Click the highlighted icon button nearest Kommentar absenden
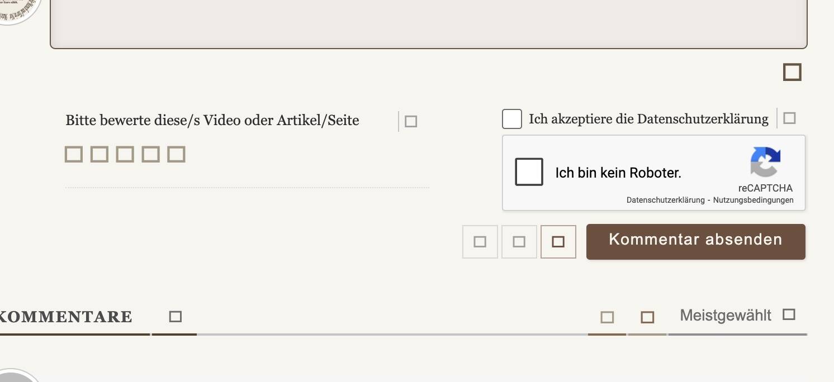834x382 pixels. [x=558, y=242]
